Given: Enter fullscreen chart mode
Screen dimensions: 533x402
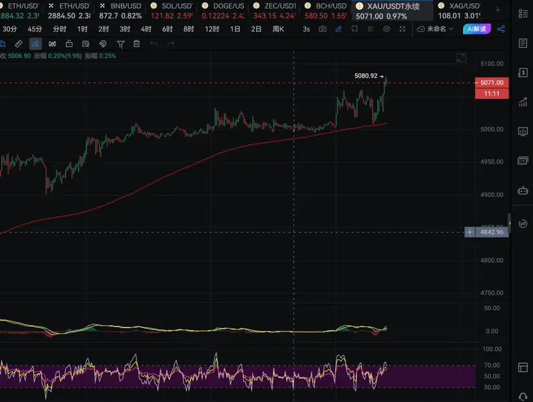Looking at the screenshot, I should point(402,29).
